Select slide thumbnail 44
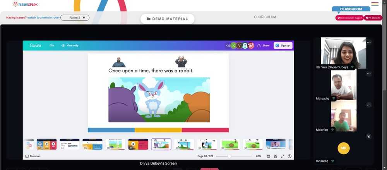The height and width of the screenshot is (170, 387). [x=70, y=144]
